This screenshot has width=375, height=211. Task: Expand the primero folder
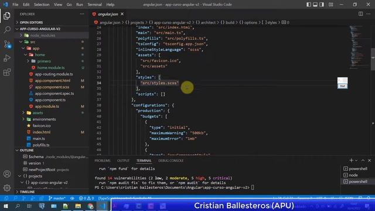point(28,61)
